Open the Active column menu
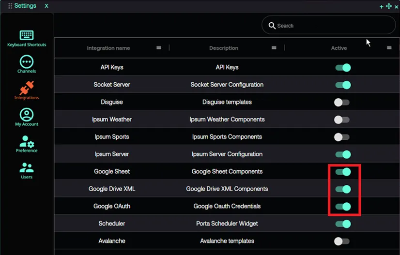Viewport: 400px width, 255px height. point(389,48)
